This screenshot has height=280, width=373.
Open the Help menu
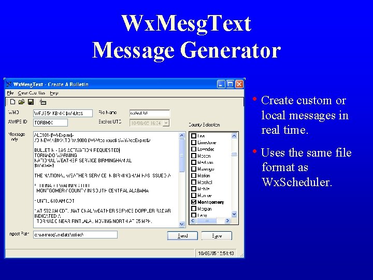tap(54, 93)
